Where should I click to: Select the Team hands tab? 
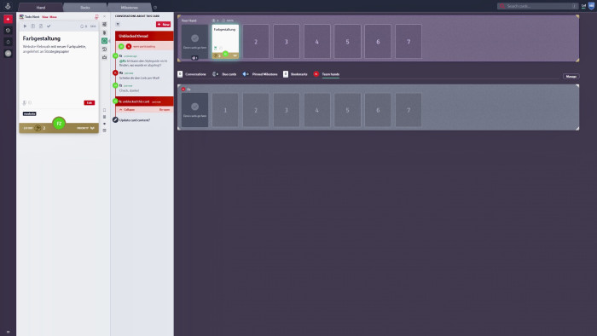coord(327,74)
